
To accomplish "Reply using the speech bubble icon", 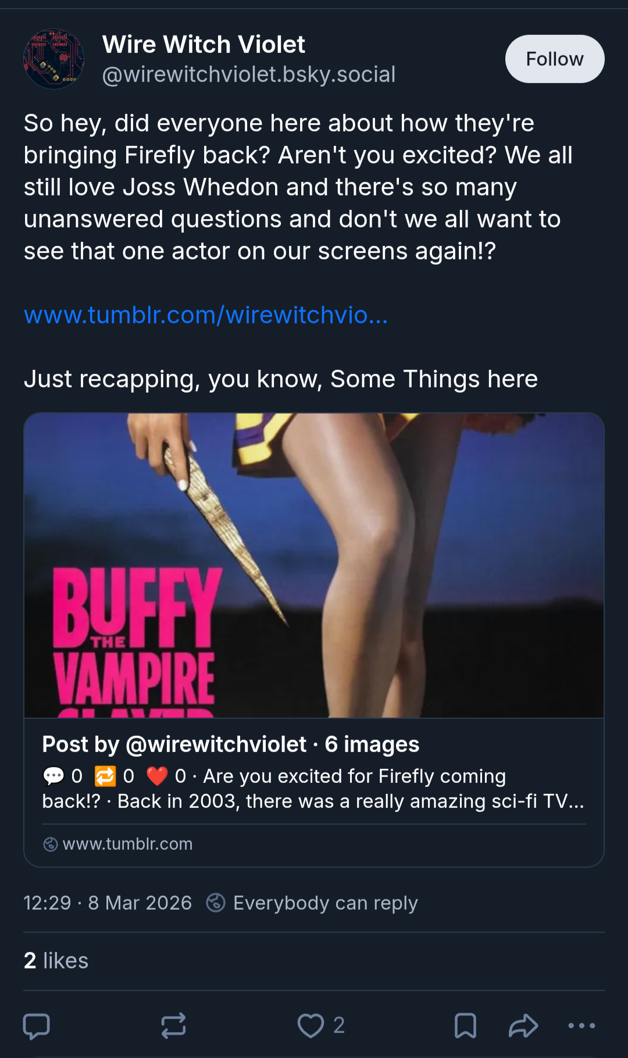I will [x=36, y=1025].
